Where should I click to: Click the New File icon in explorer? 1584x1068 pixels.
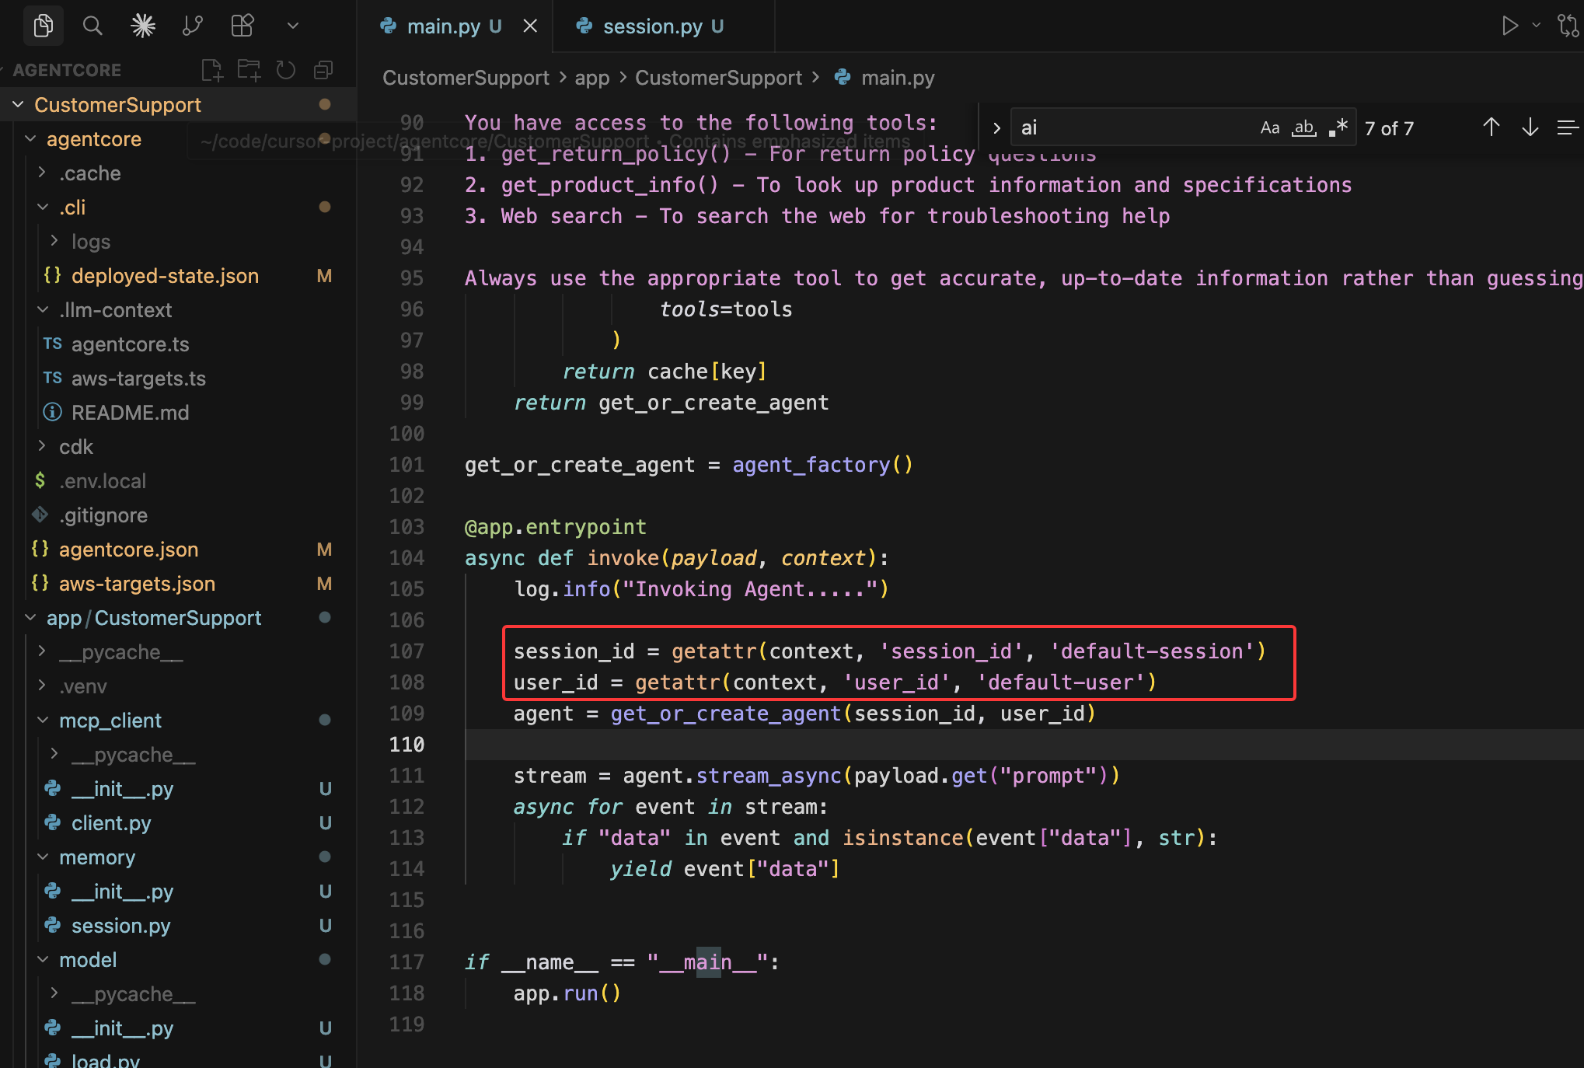click(211, 70)
